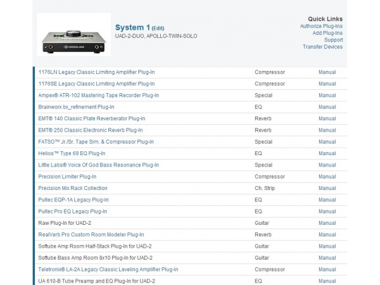380x285 pixels.
Task: Open RealVerb Pro Custom Room Modeler Plug-In
Action: point(91,235)
